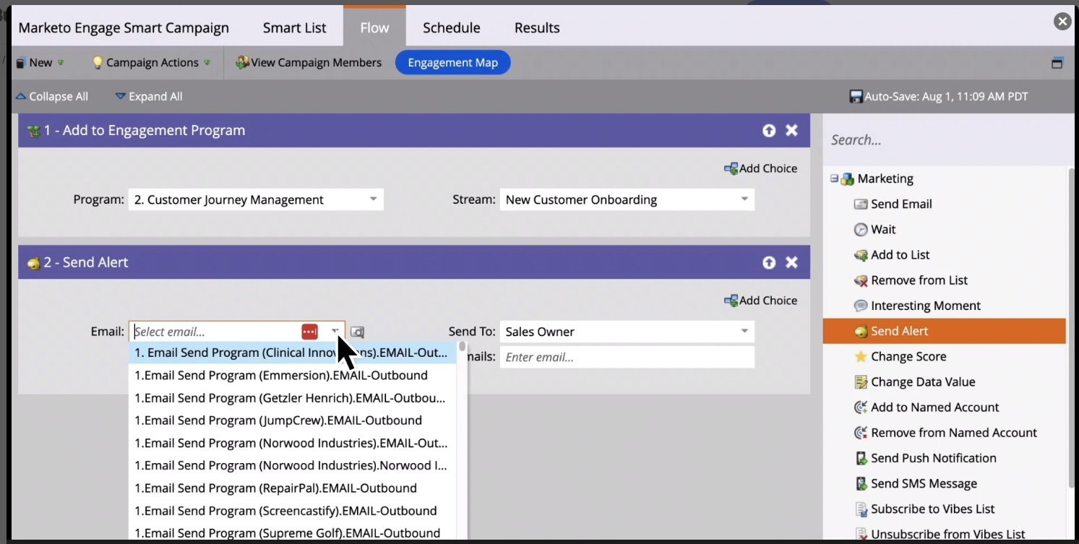Toggle the Email dropdown arrow

click(335, 332)
